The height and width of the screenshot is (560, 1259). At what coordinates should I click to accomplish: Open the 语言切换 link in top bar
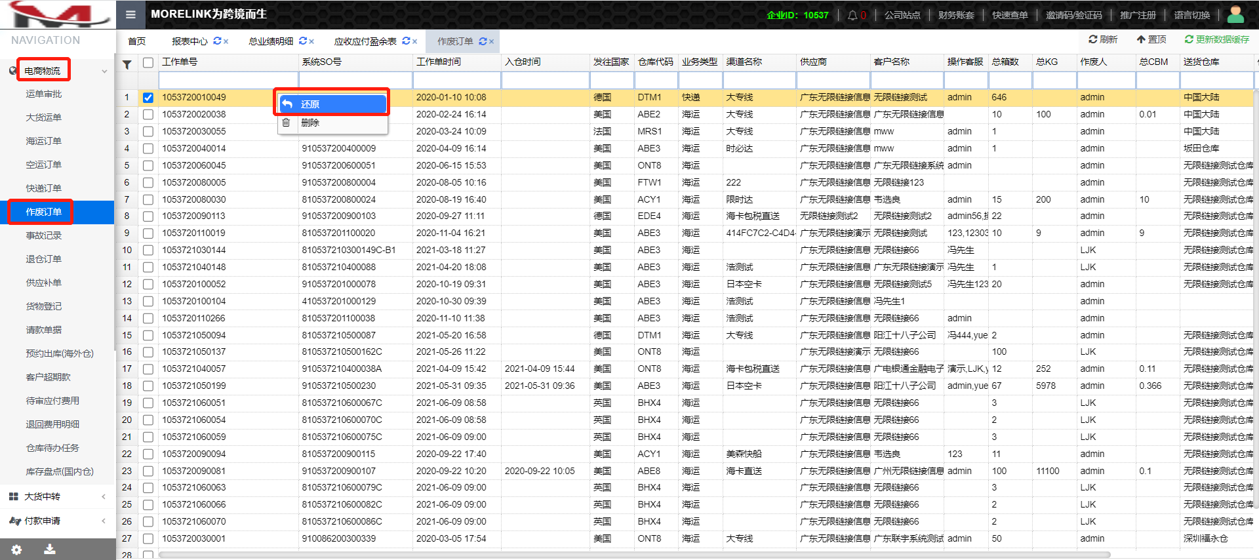coord(1191,15)
